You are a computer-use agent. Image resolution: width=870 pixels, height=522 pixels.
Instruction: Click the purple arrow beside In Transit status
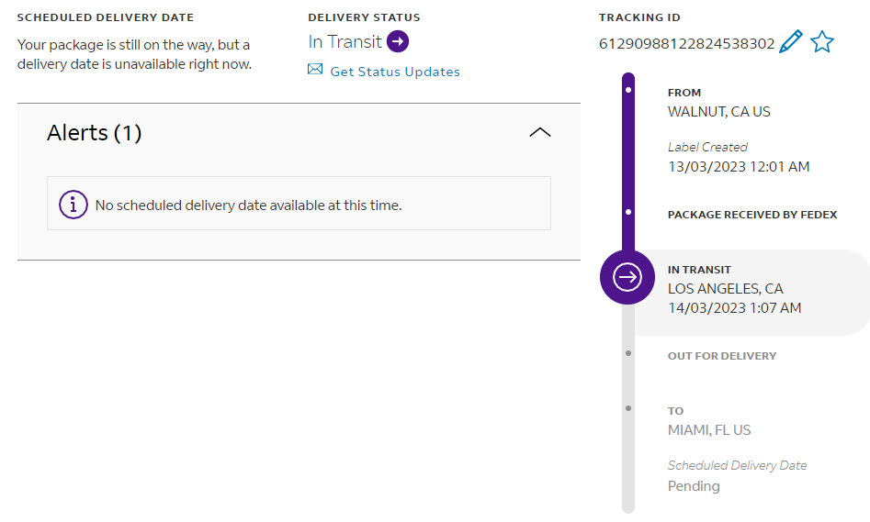[398, 41]
